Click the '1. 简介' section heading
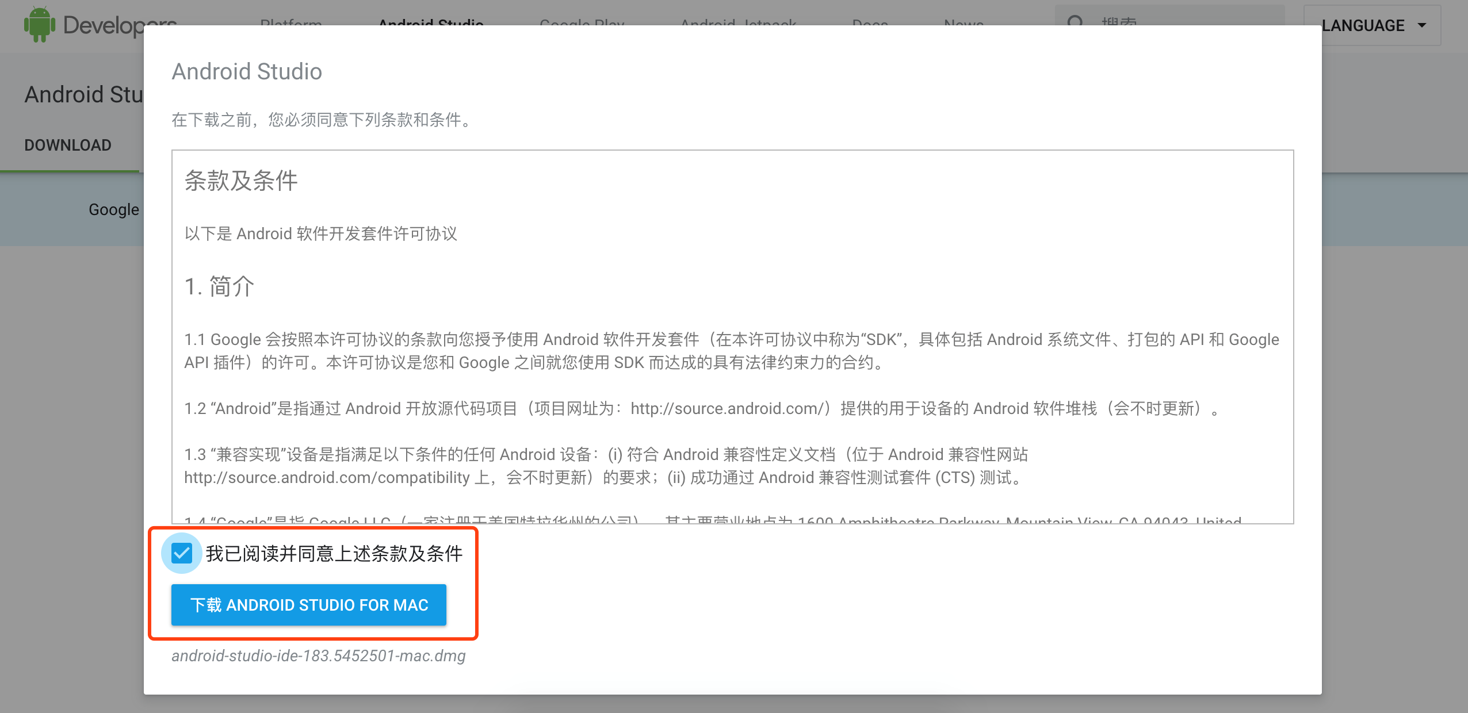 click(219, 286)
